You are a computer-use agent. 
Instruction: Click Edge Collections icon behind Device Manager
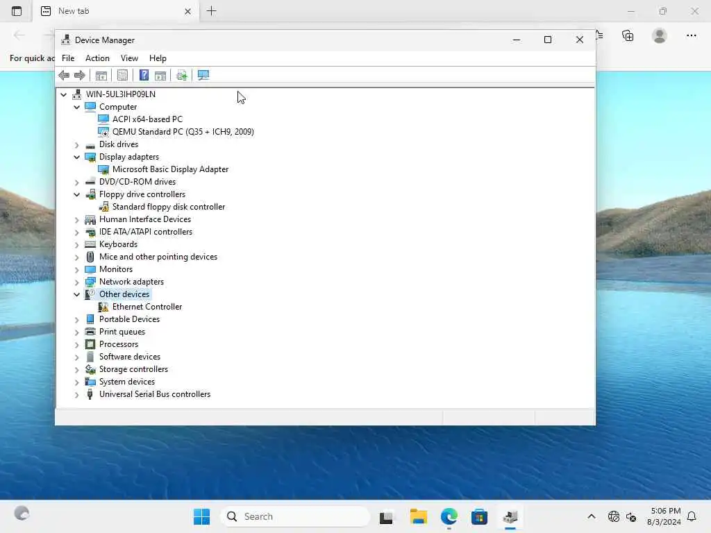click(x=628, y=36)
